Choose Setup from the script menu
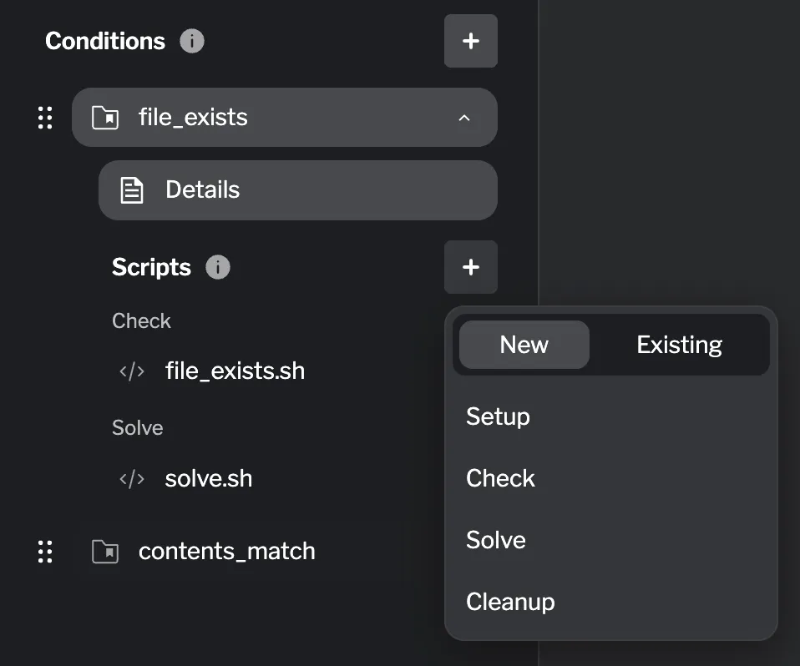 pos(498,416)
